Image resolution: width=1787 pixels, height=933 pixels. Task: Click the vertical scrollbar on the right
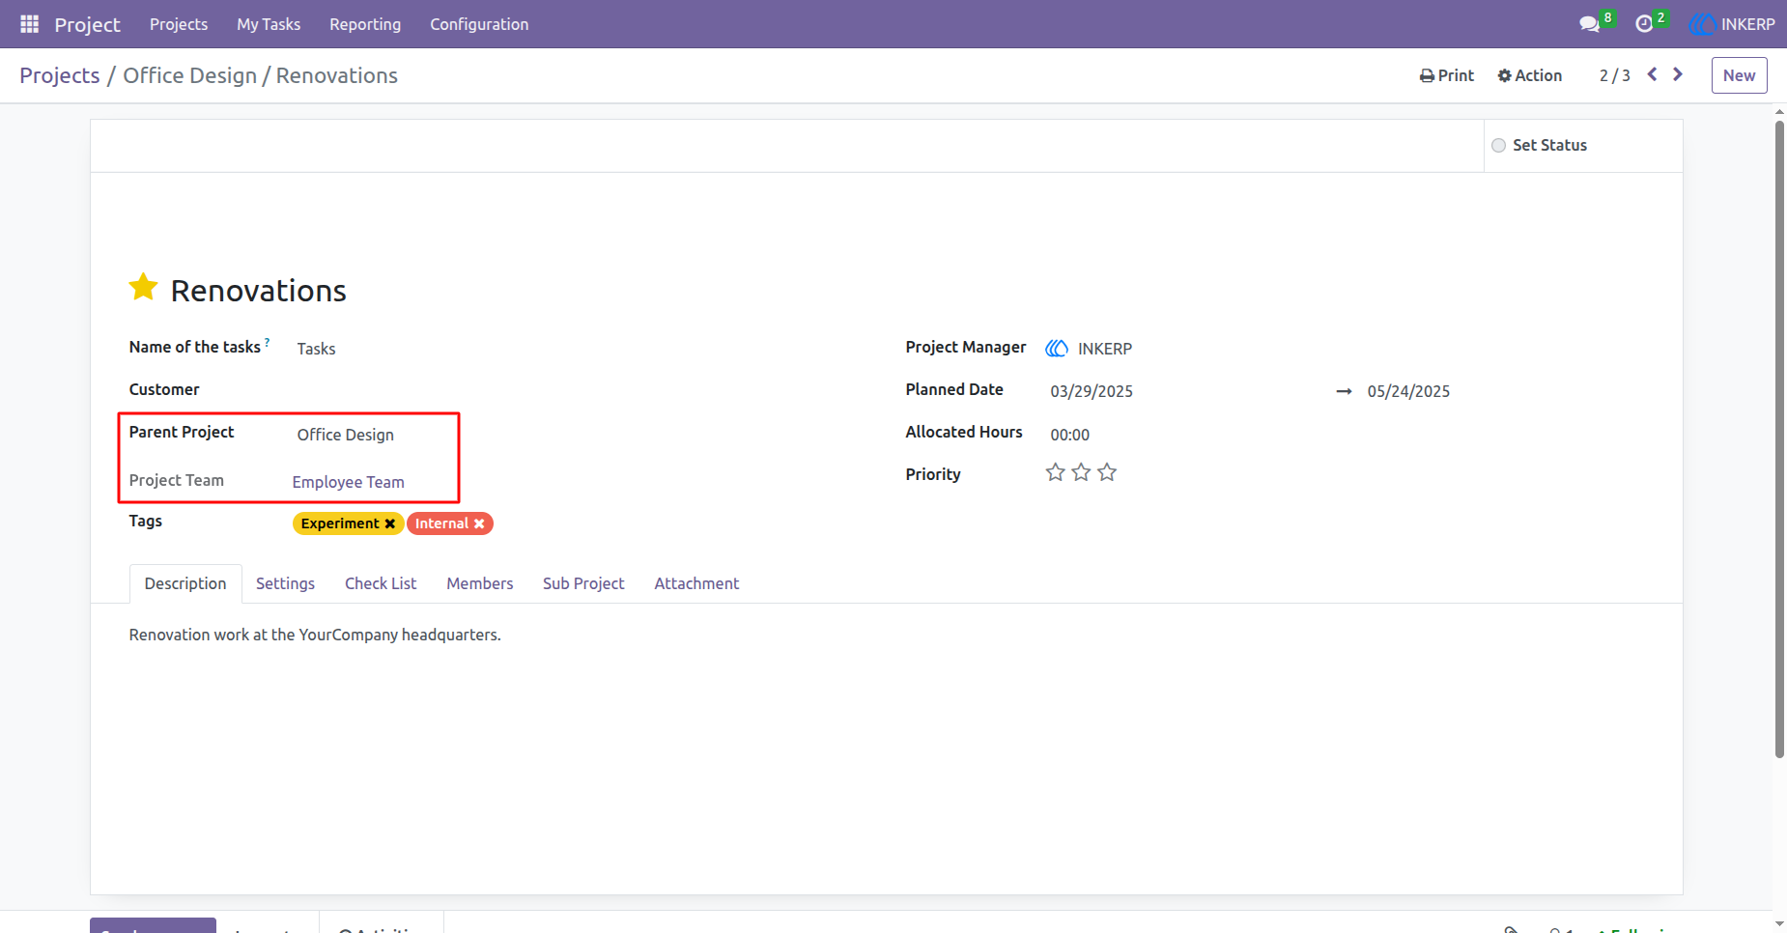(1779, 439)
